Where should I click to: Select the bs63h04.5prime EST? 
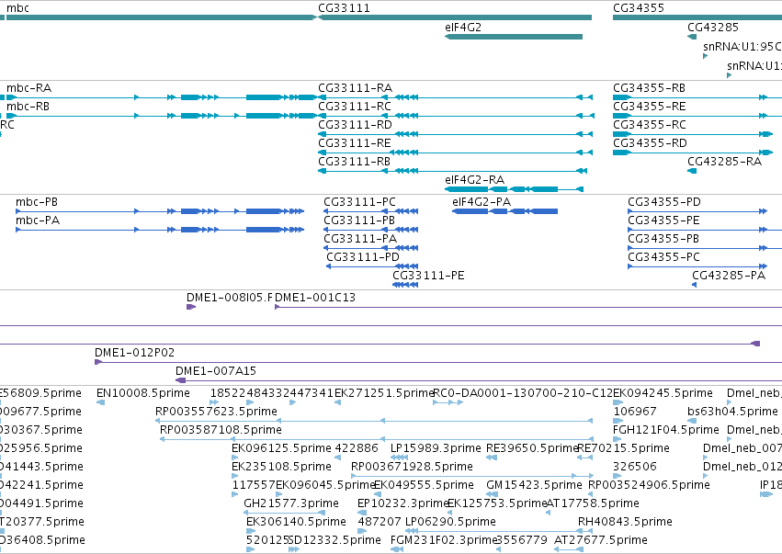692,421
